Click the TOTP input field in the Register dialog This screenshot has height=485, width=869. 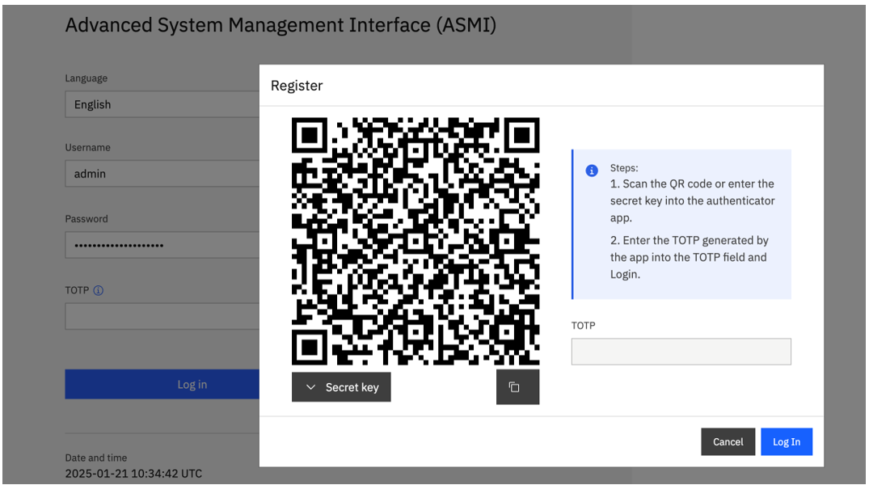(681, 351)
